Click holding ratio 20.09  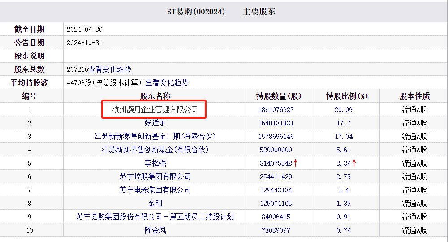click(344, 109)
